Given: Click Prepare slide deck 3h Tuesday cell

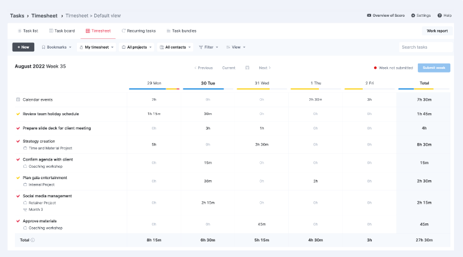Looking at the screenshot, I should tap(208, 128).
